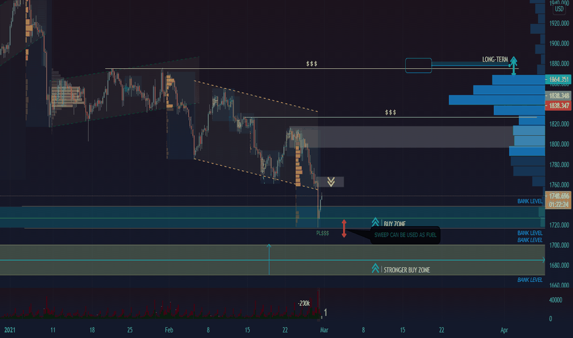
Task: Click the 1700.000 price axis value
Action: pyautogui.click(x=559, y=245)
